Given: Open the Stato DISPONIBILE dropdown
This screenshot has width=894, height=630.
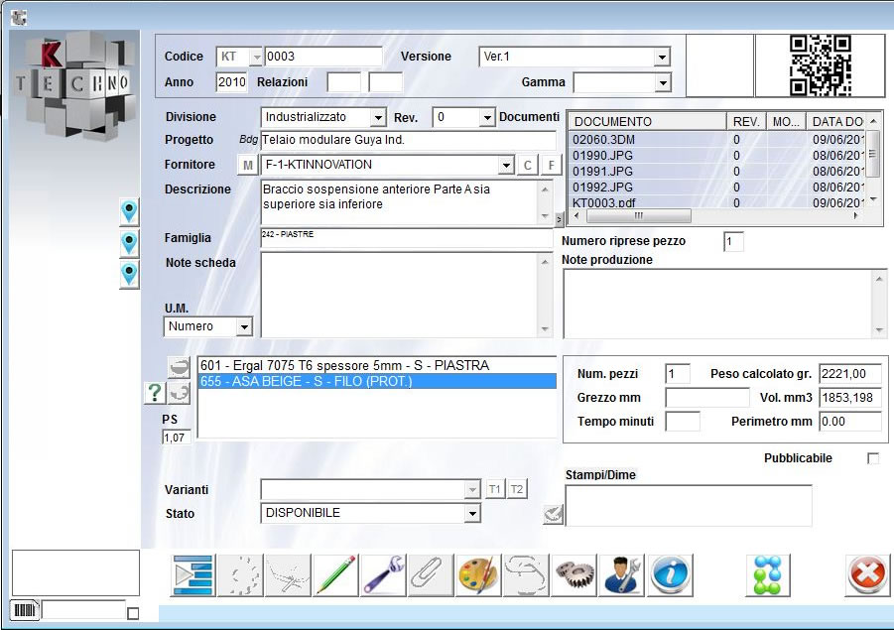Looking at the screenshot, I should [x=472, y=514].
